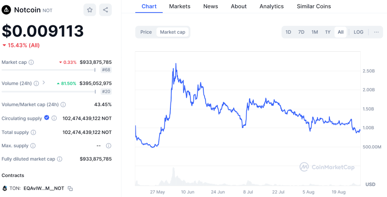Click info icon beside Market cap label
The height and width of the screenshot is (197, 387).
click(31, 62)
